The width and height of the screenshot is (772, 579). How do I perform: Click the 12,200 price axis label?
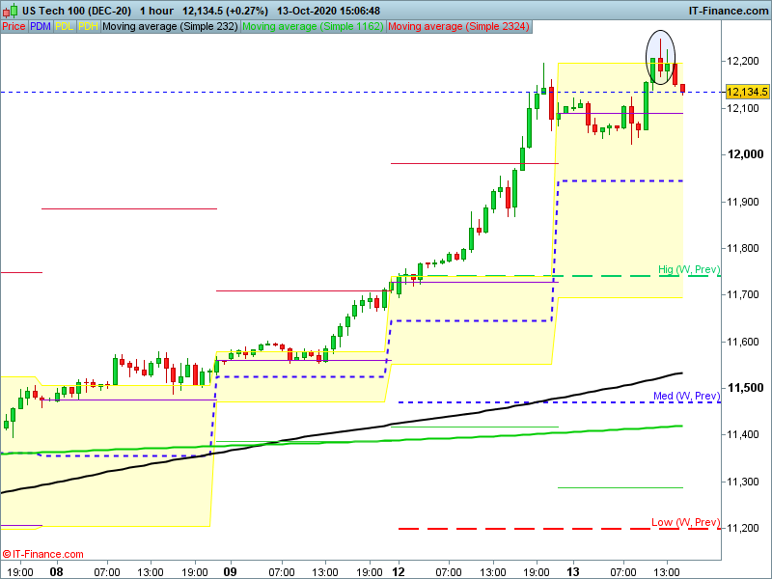[743, 61]
